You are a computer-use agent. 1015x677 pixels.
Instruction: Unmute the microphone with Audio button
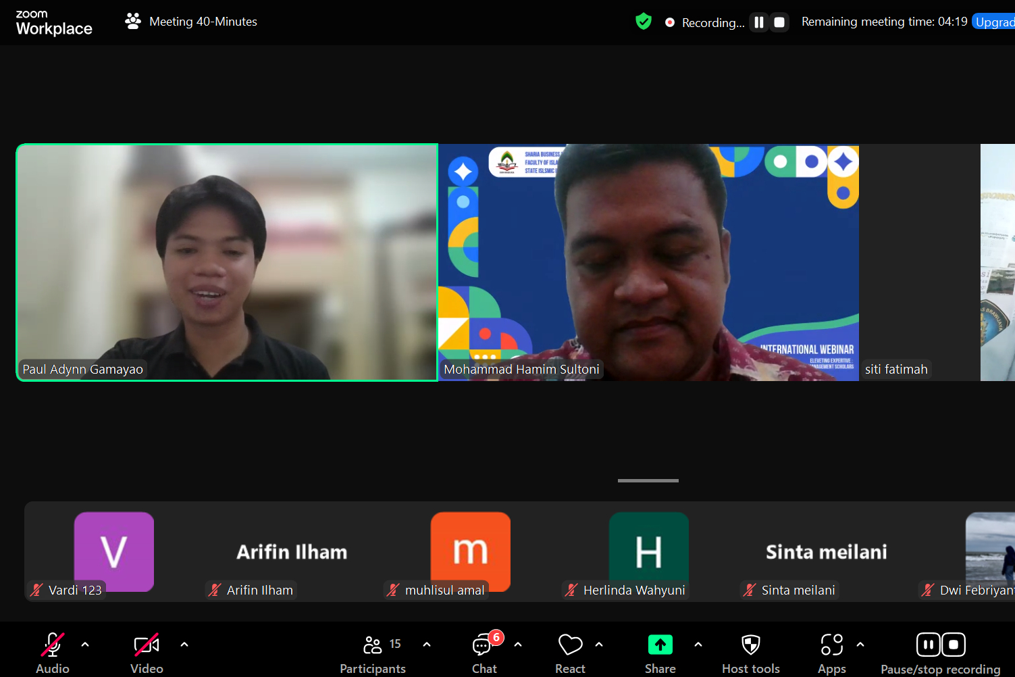[x=53, y=645]
